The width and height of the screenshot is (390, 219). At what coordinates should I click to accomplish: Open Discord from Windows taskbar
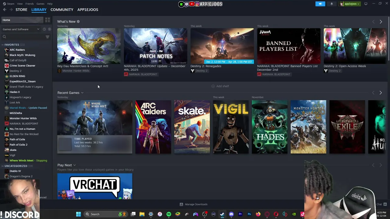tap(231, 214)
